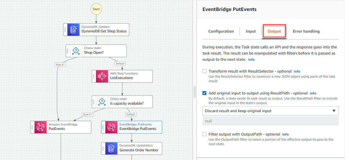Image resolution: width=350 pixels, height=160 pixels.
Task: Open the Discard result and keep original input dropdown
Action: [x=270, y=111]
